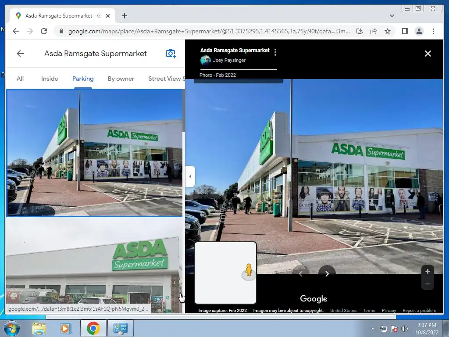This screenshot has width=449, height=337.
Task: Click the Photo - Feb 2022 label
Action: [217, 75]
